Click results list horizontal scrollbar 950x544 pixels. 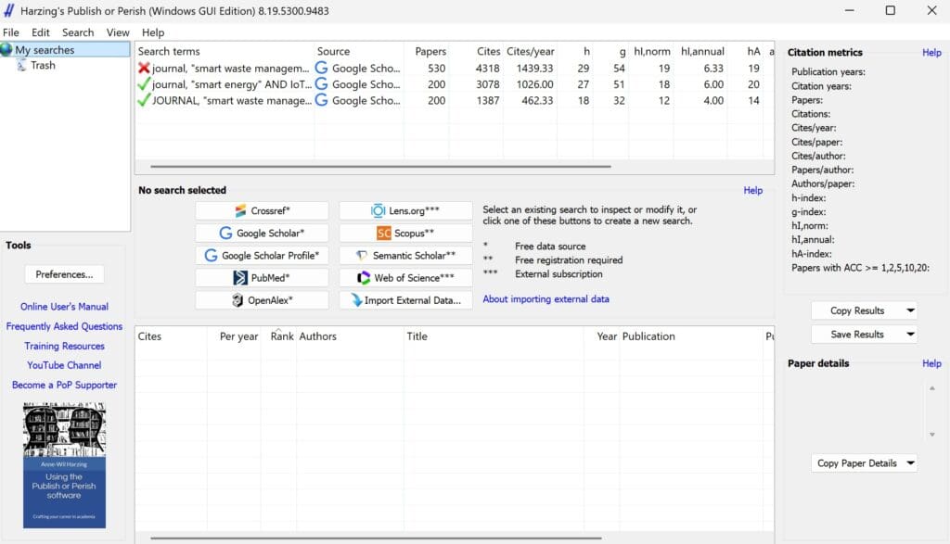click(x=377, y=538)
